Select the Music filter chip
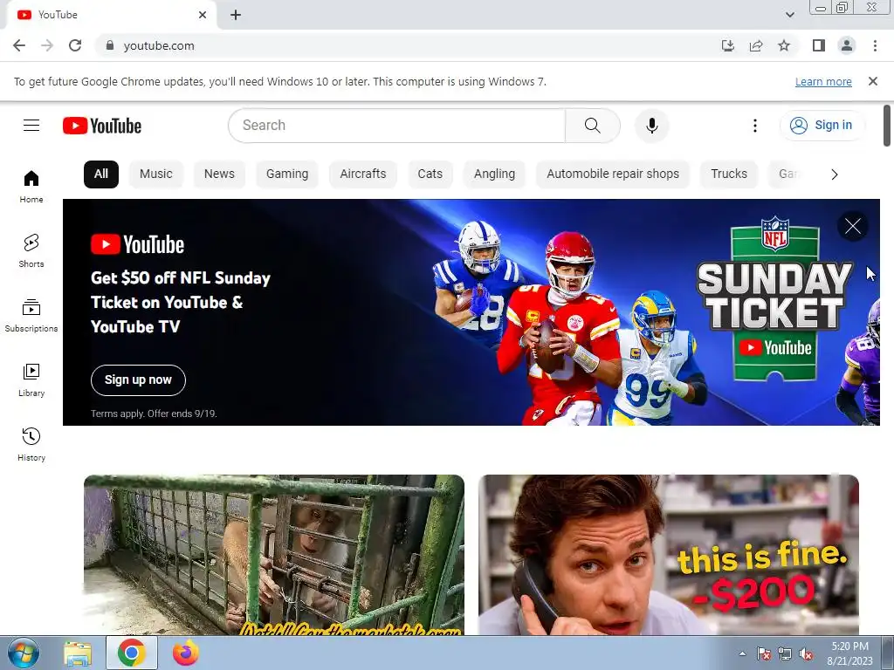The width and height of the screenshot is (894, 670). click(155, 174)
